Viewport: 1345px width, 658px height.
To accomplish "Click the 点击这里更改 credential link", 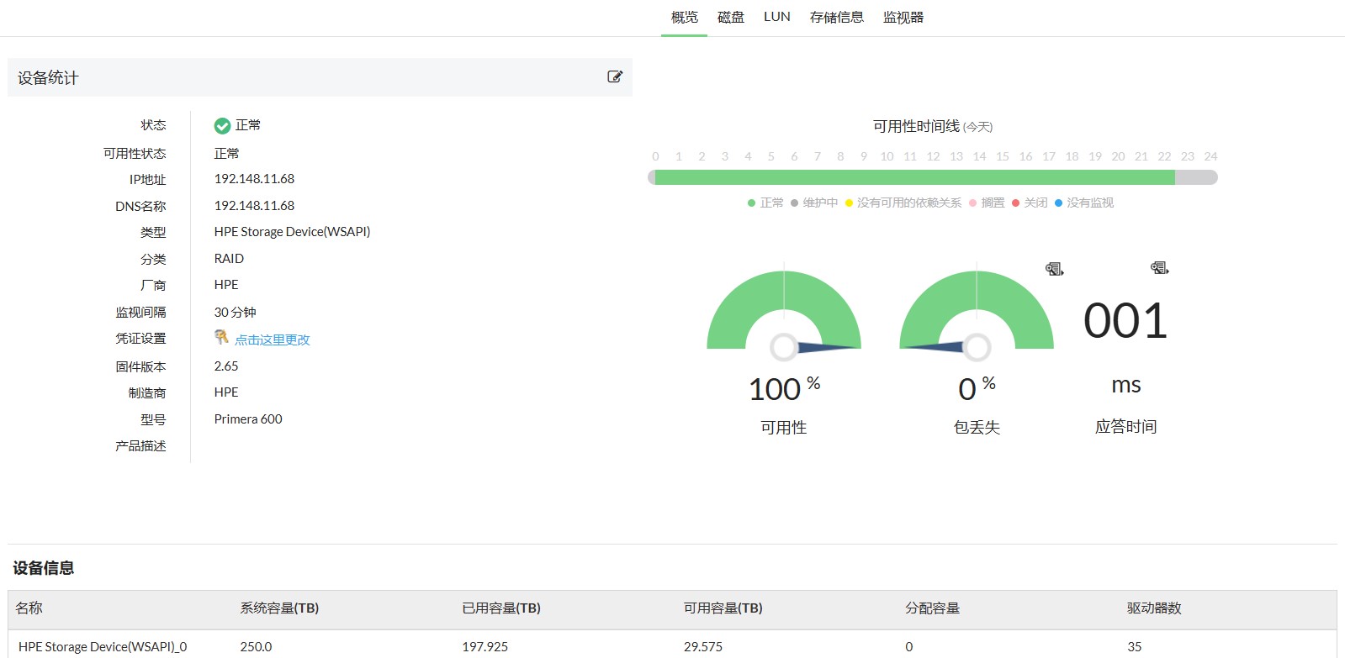I will click(273, 340).
